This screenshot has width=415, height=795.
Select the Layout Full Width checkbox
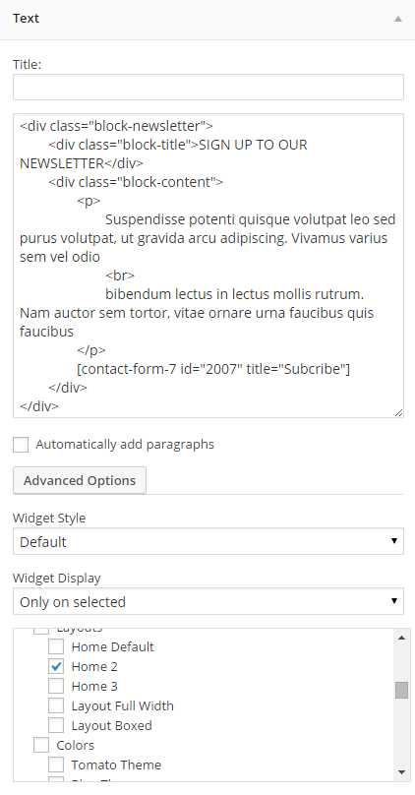56,705
